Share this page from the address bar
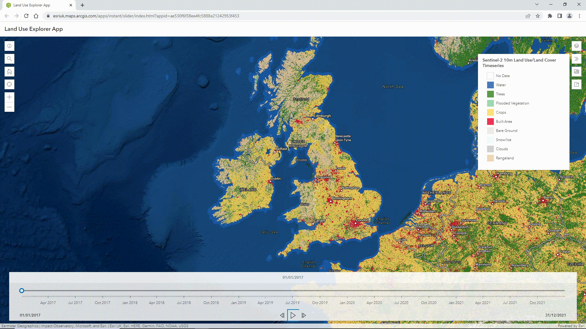586x329 pixels. click(528, 16)
